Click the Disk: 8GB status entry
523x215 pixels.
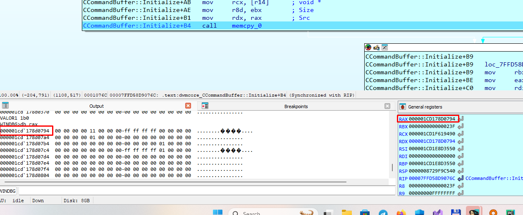click(x=76, y=201)
